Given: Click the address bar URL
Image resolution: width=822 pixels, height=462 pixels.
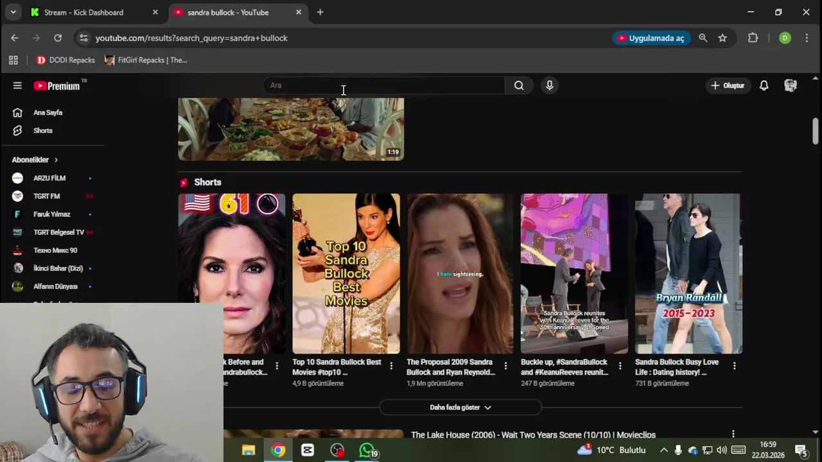Looking at the screenshot, I should coord(191,38).
